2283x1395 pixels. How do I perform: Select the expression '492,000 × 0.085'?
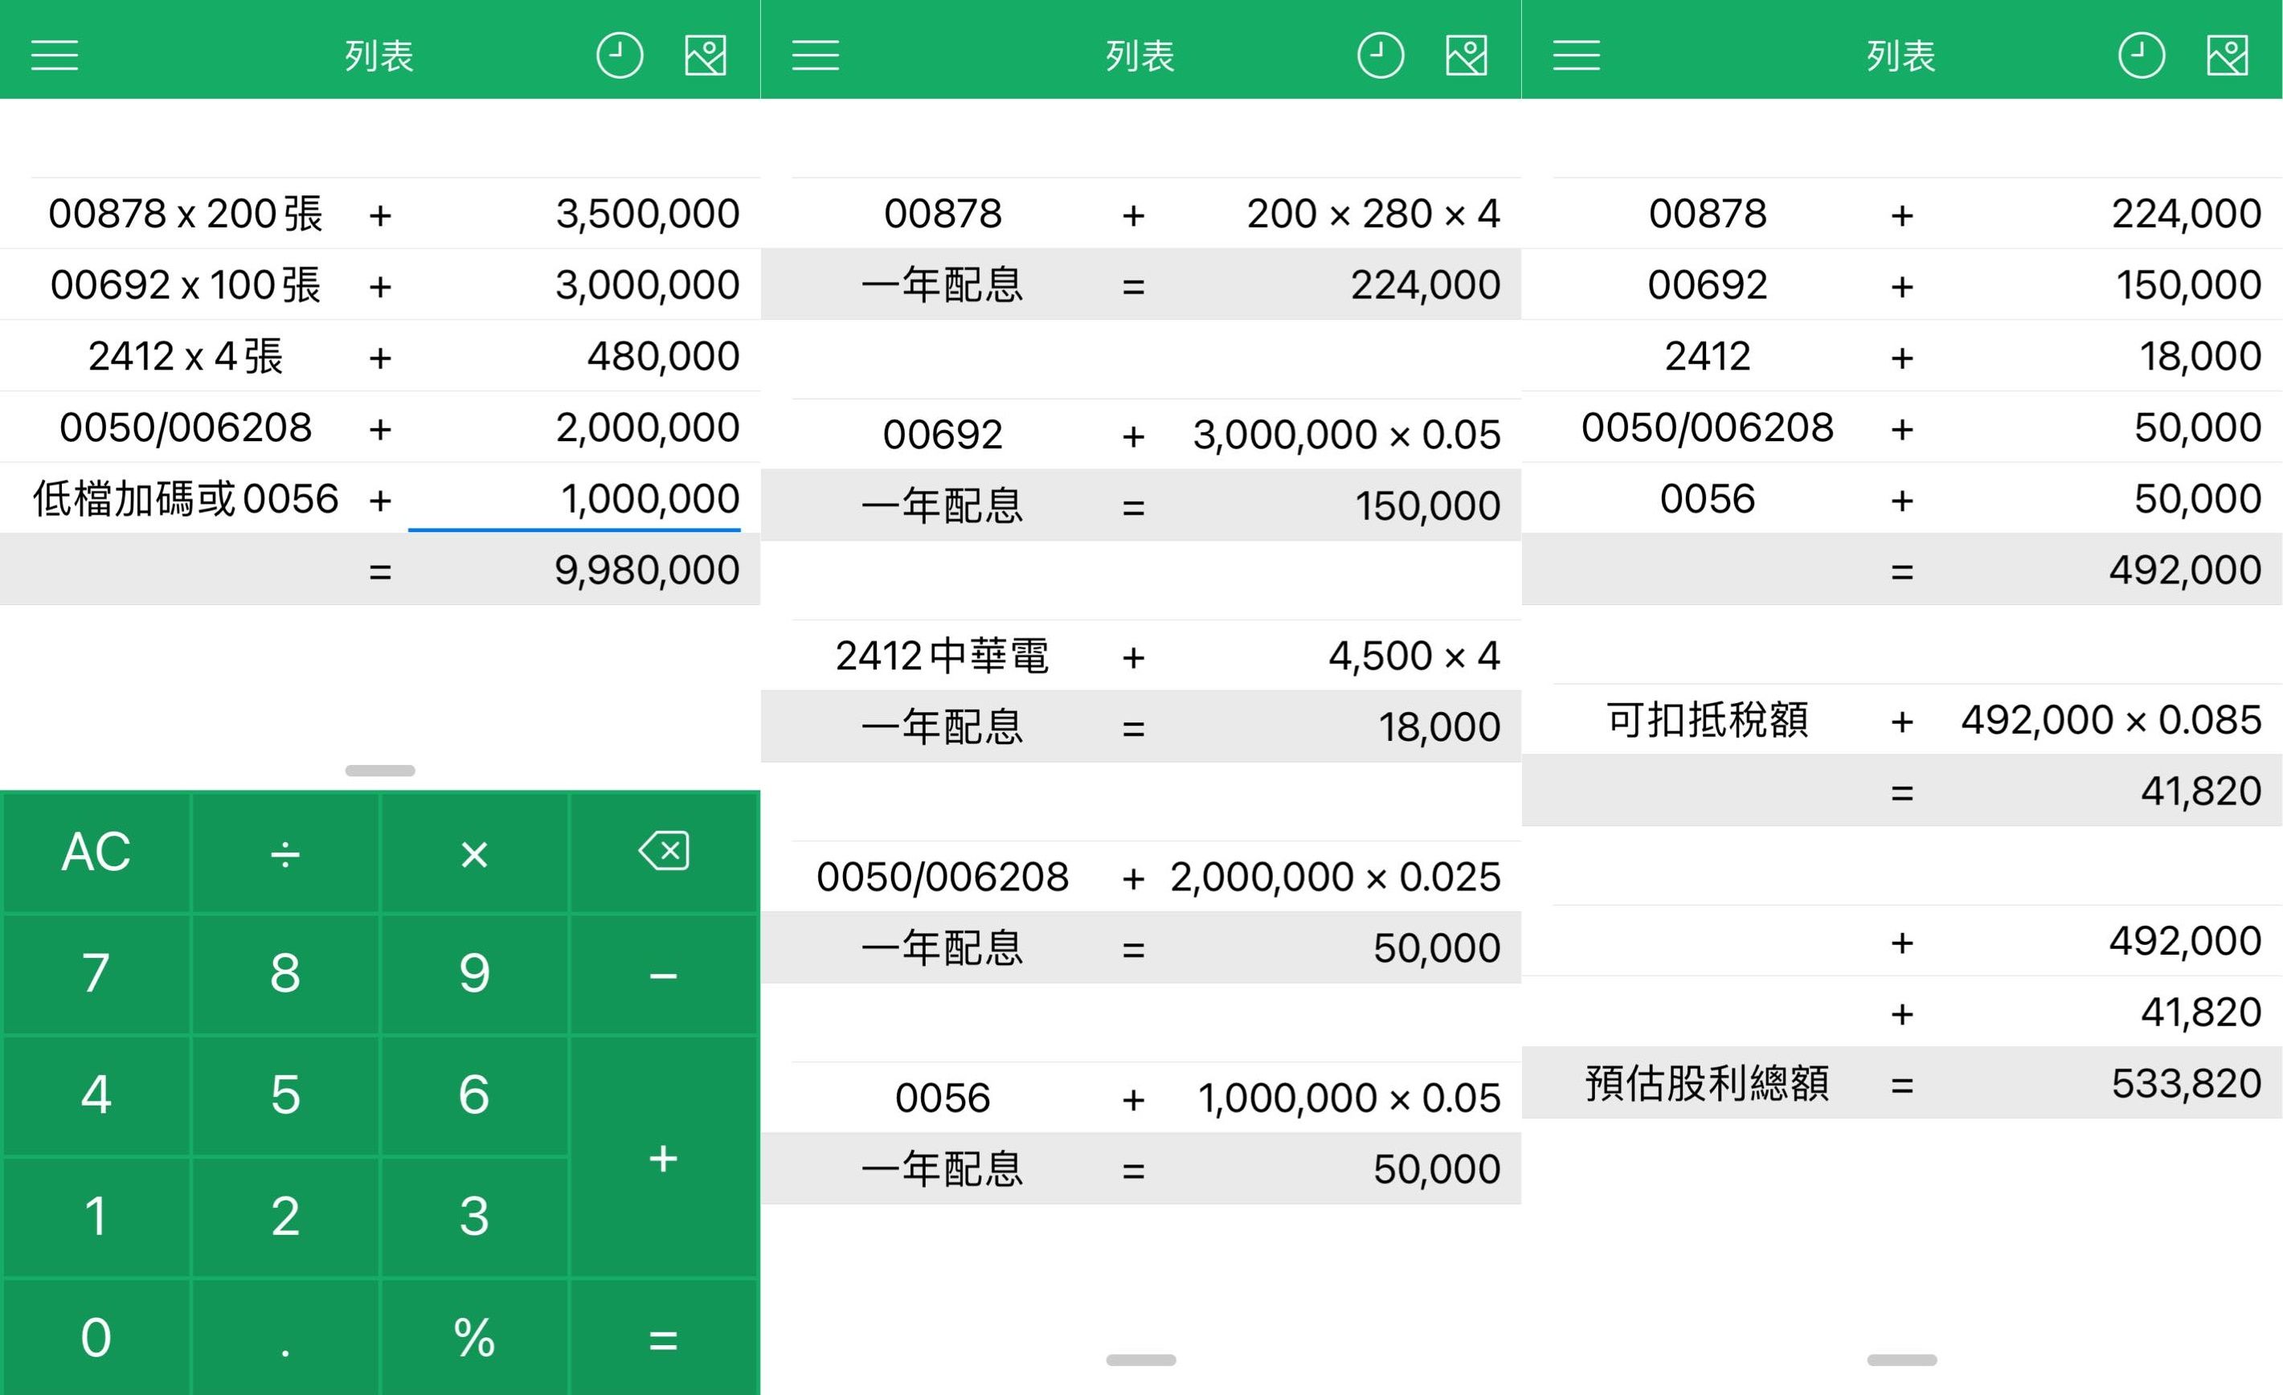tap(2112, 721)
